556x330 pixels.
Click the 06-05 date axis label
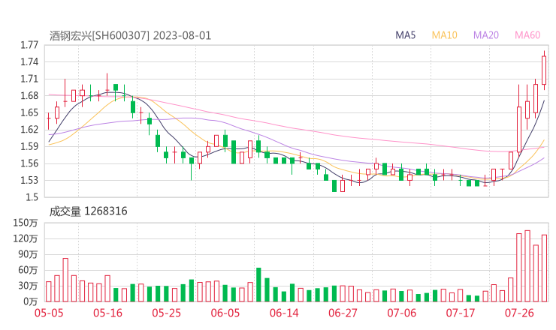tap(225, 313)
